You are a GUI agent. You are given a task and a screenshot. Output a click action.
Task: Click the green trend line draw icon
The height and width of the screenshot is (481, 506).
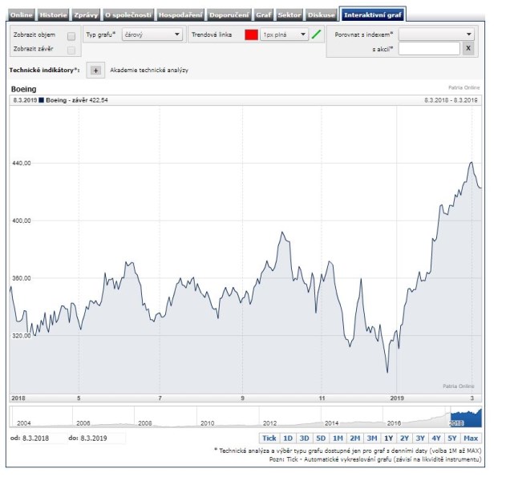(x=316, y=35)
